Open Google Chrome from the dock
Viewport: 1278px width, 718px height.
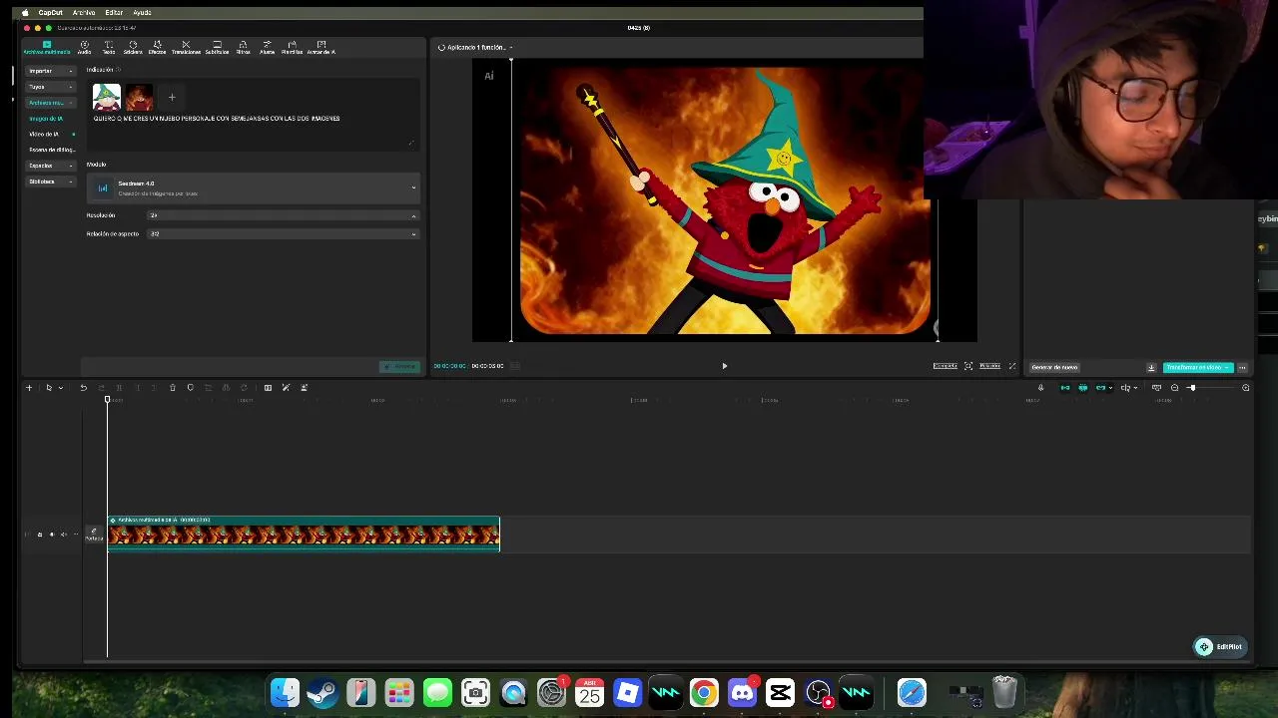point(704,693)
